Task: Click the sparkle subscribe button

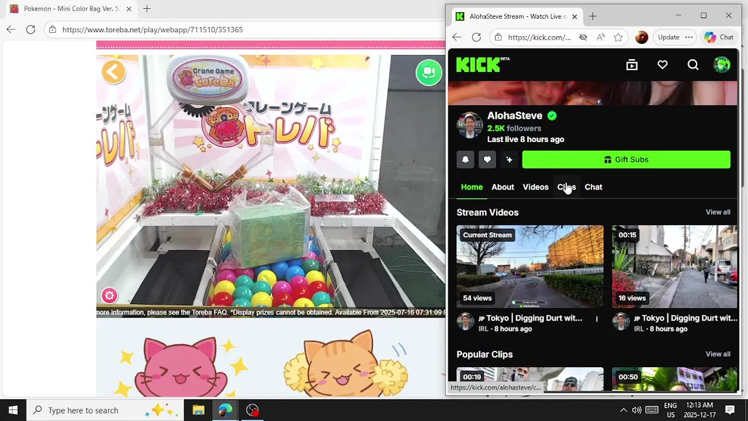Action: 509,160
